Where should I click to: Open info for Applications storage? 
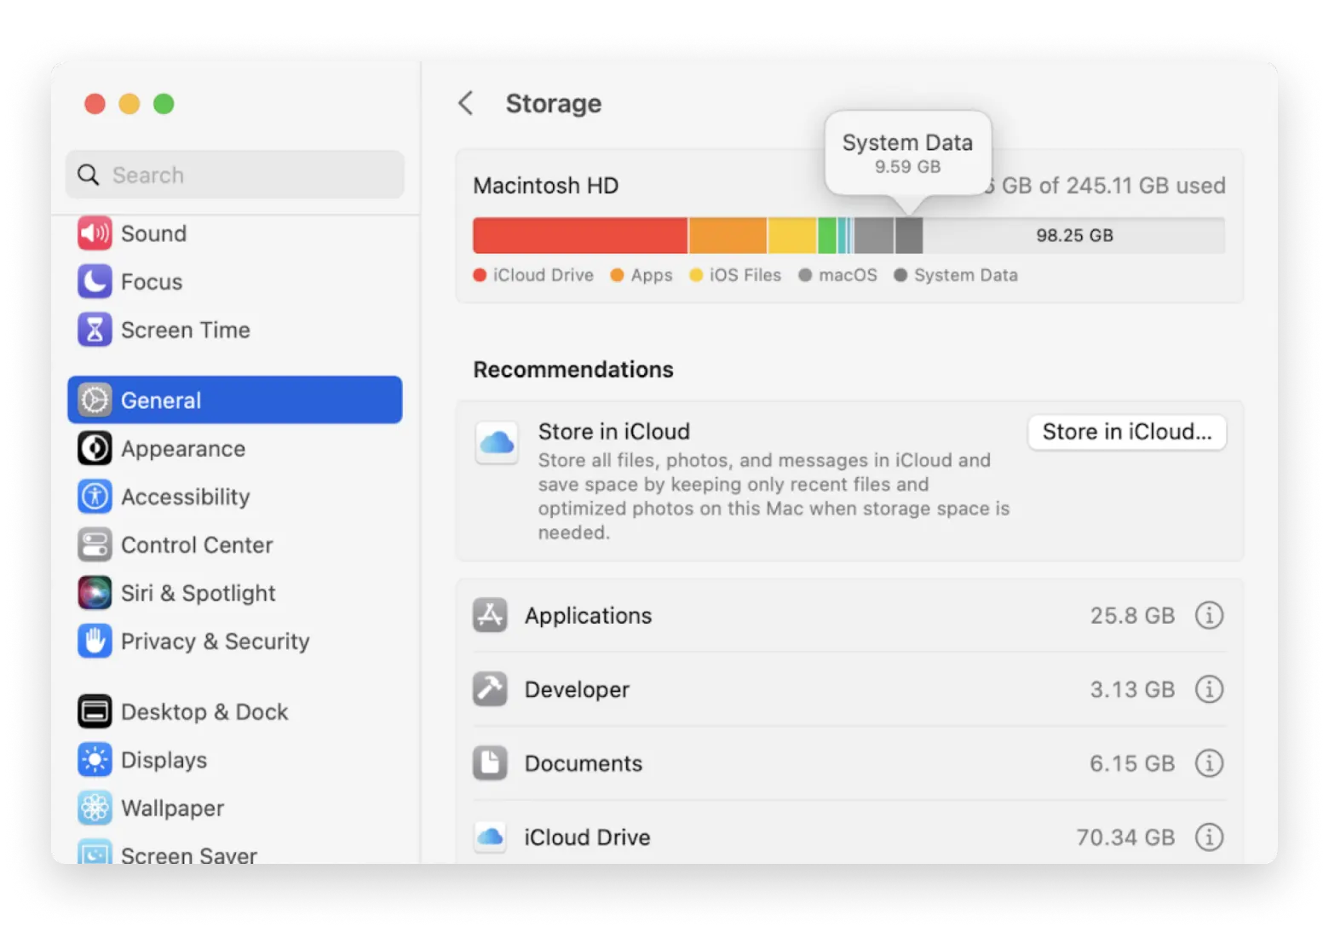[1209, 615]
